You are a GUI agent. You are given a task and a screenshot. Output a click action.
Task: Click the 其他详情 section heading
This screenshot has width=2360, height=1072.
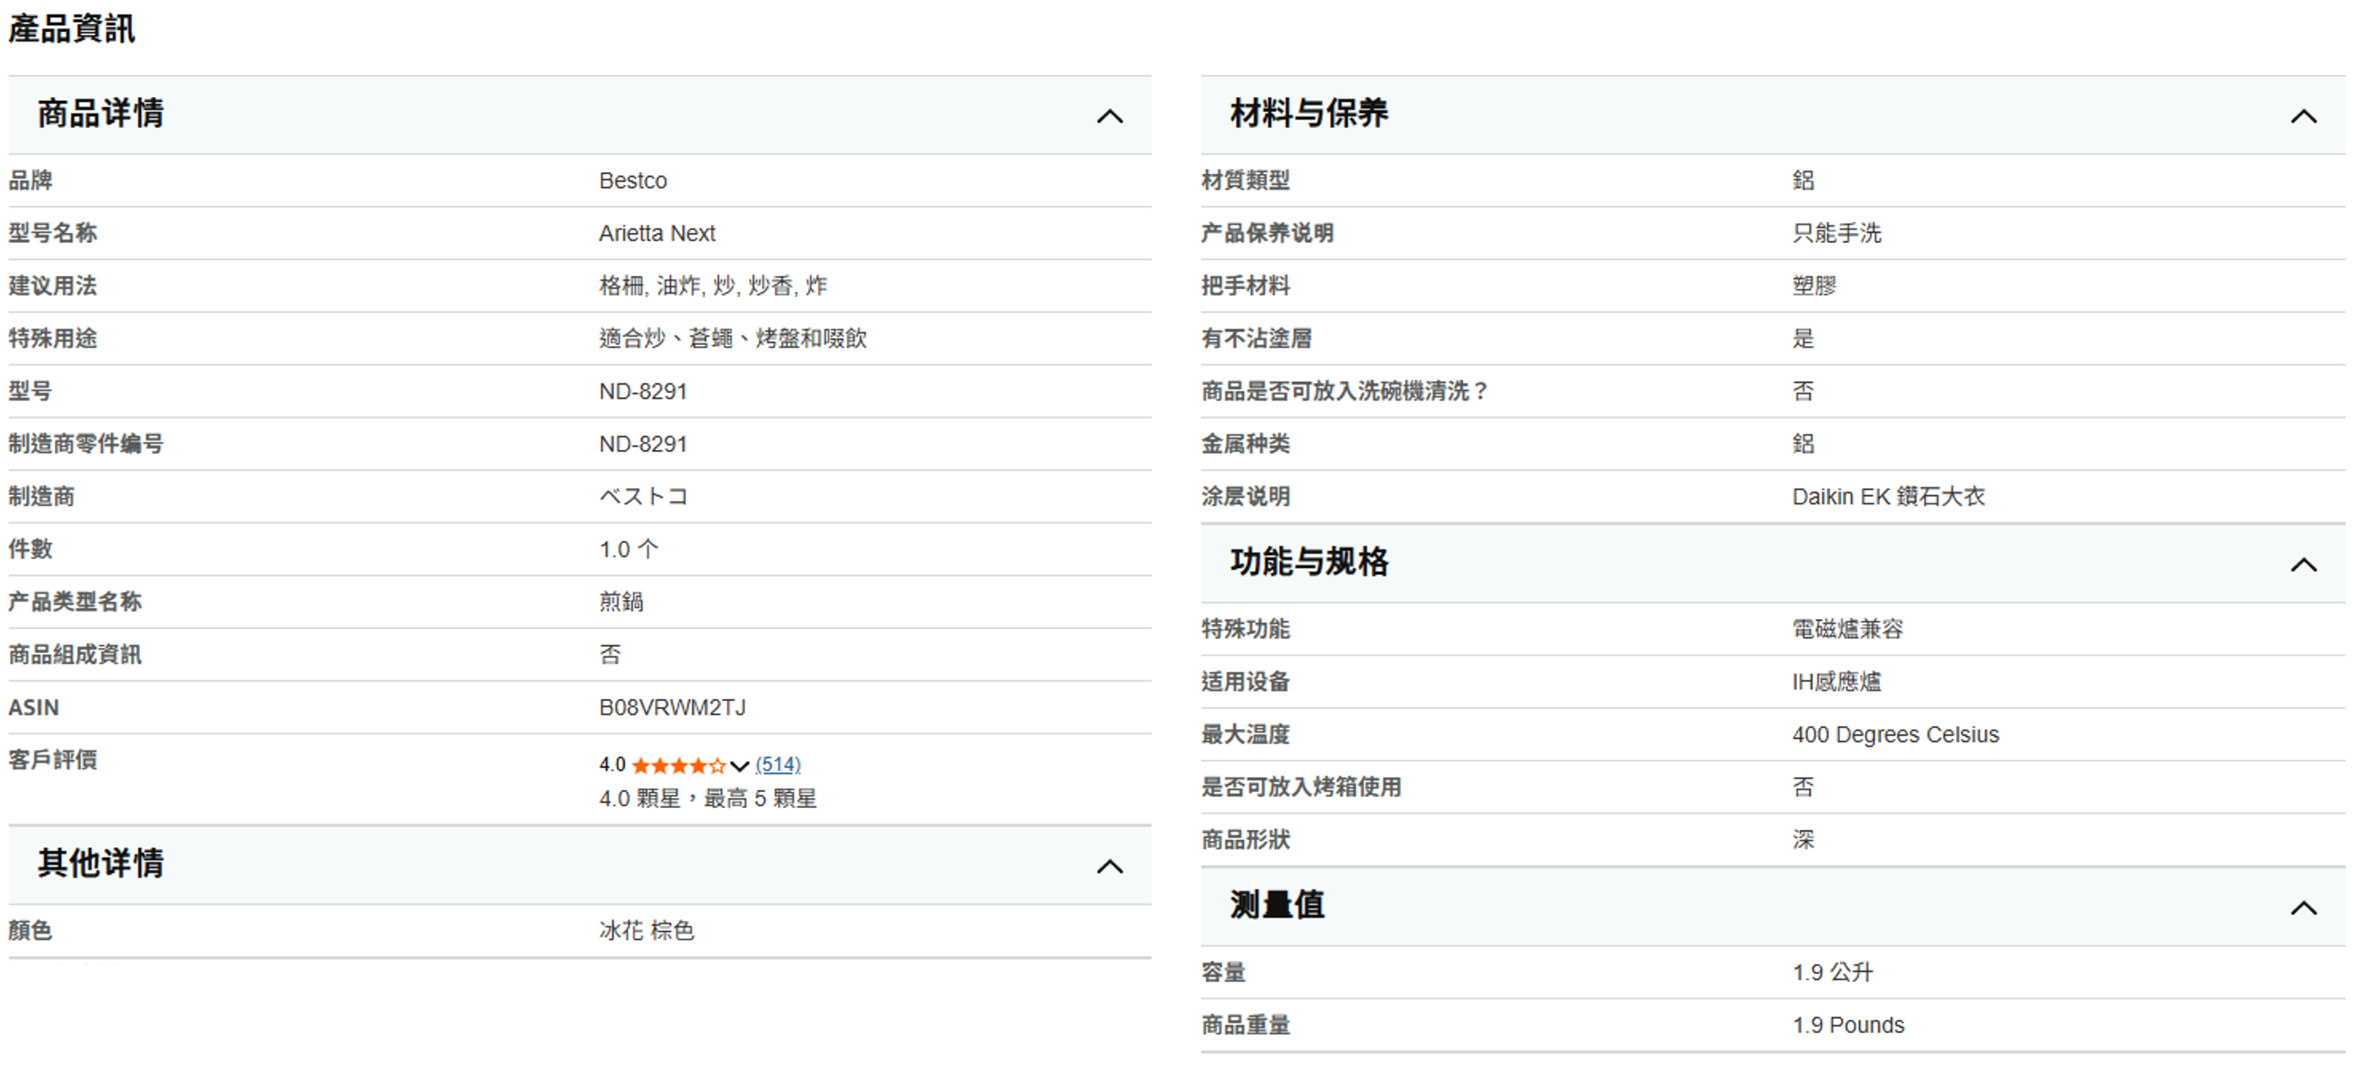click(x=100, y=863)
